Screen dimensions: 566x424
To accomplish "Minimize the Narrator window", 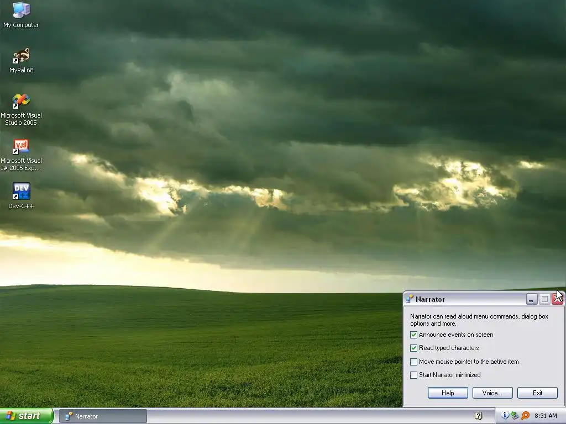I will tap(531, 299).
